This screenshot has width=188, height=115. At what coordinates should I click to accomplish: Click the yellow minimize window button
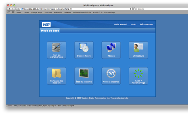pyautogui.click(x=11, y=5)
